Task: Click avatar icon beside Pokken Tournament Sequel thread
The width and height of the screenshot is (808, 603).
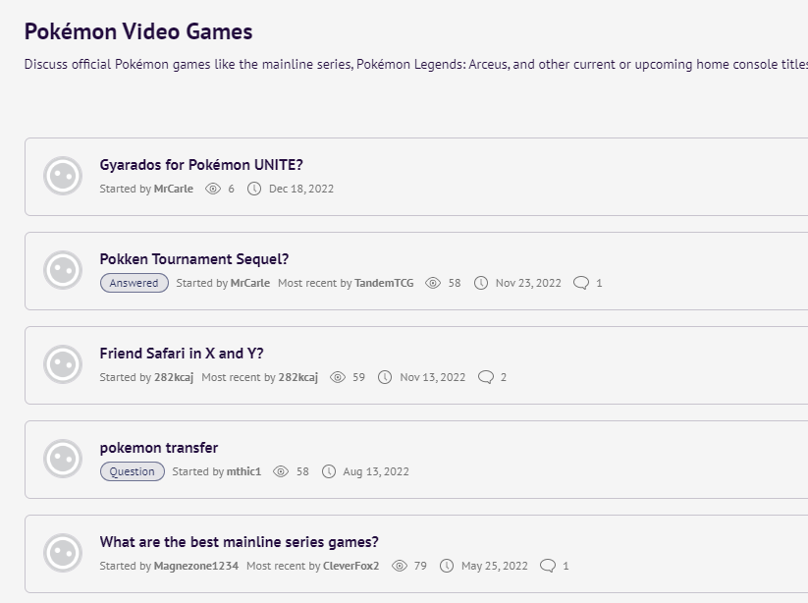Action: pos(63,270)
